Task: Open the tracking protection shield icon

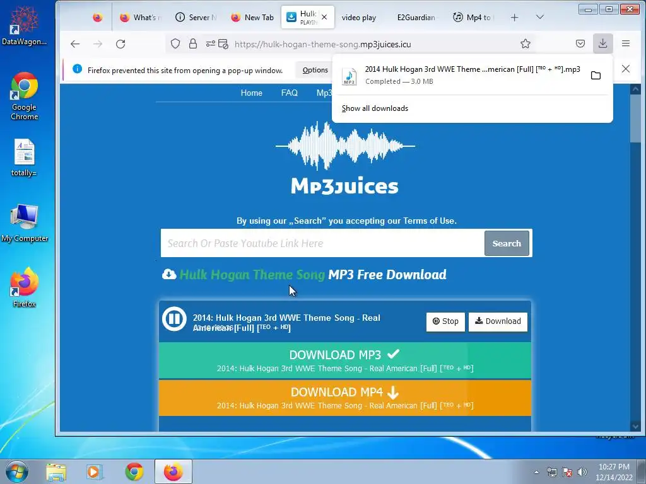Action: pos(175,43)
